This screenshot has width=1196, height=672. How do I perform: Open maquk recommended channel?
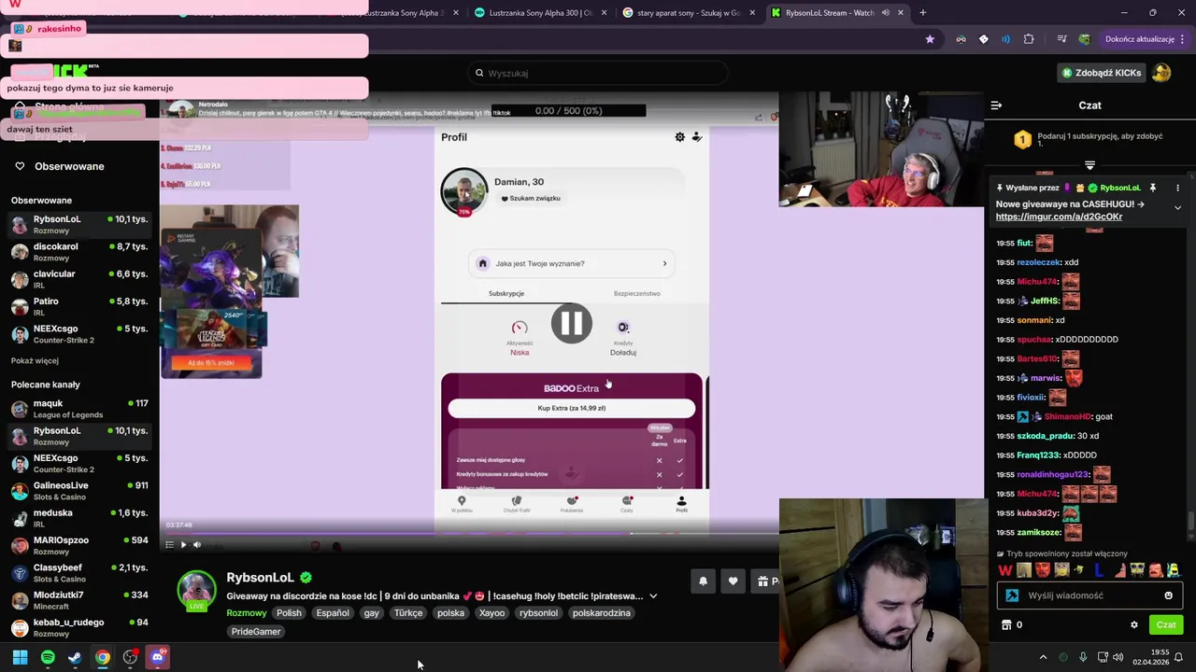[79, 409]
